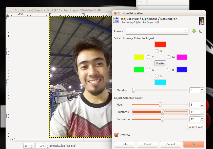Click the Hue value input field
213x149 pixels.
pos(195,104)
